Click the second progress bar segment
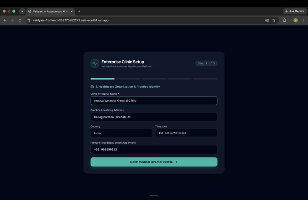Viewport: 308px width, 200px height. tap(128, 79)
